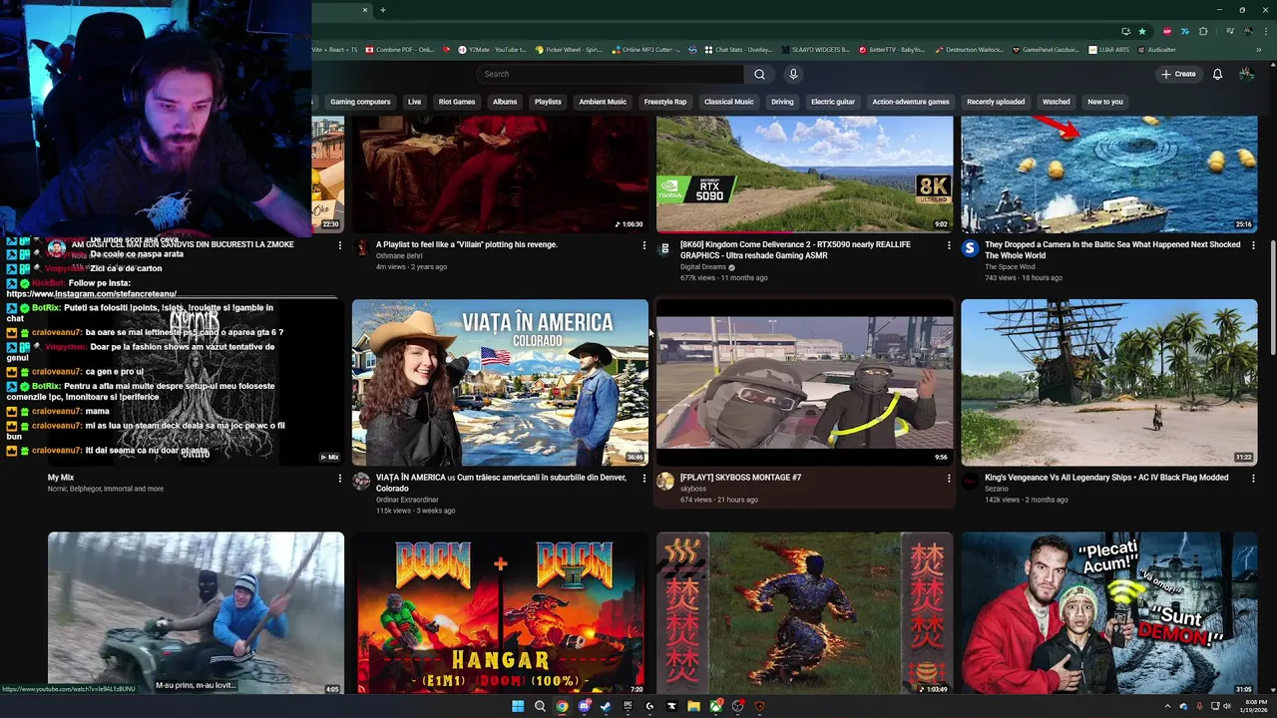Open YouTube notifications bell
This screenshot has width=1277, height=718.
pyautogui.click(x=1217, y=74)
